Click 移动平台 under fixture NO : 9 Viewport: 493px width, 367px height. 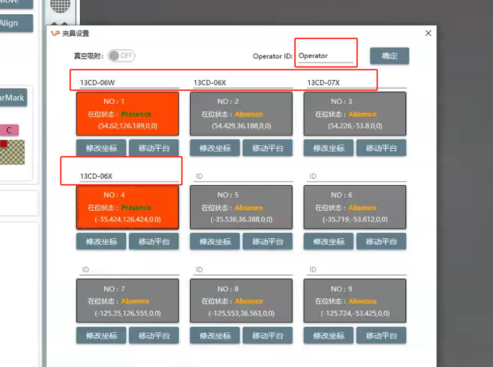click(381, 335)
